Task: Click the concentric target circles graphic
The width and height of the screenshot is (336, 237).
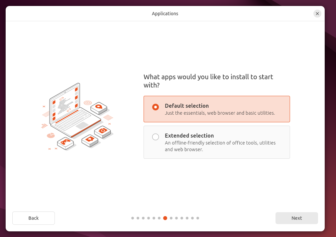Action: click(88, 103)
